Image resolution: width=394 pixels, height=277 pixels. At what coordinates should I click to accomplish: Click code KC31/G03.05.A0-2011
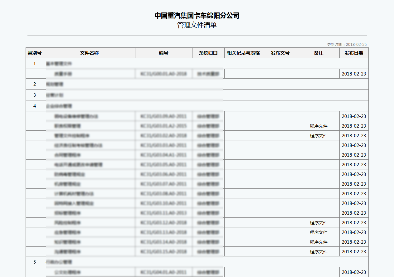tap(164, 165)
